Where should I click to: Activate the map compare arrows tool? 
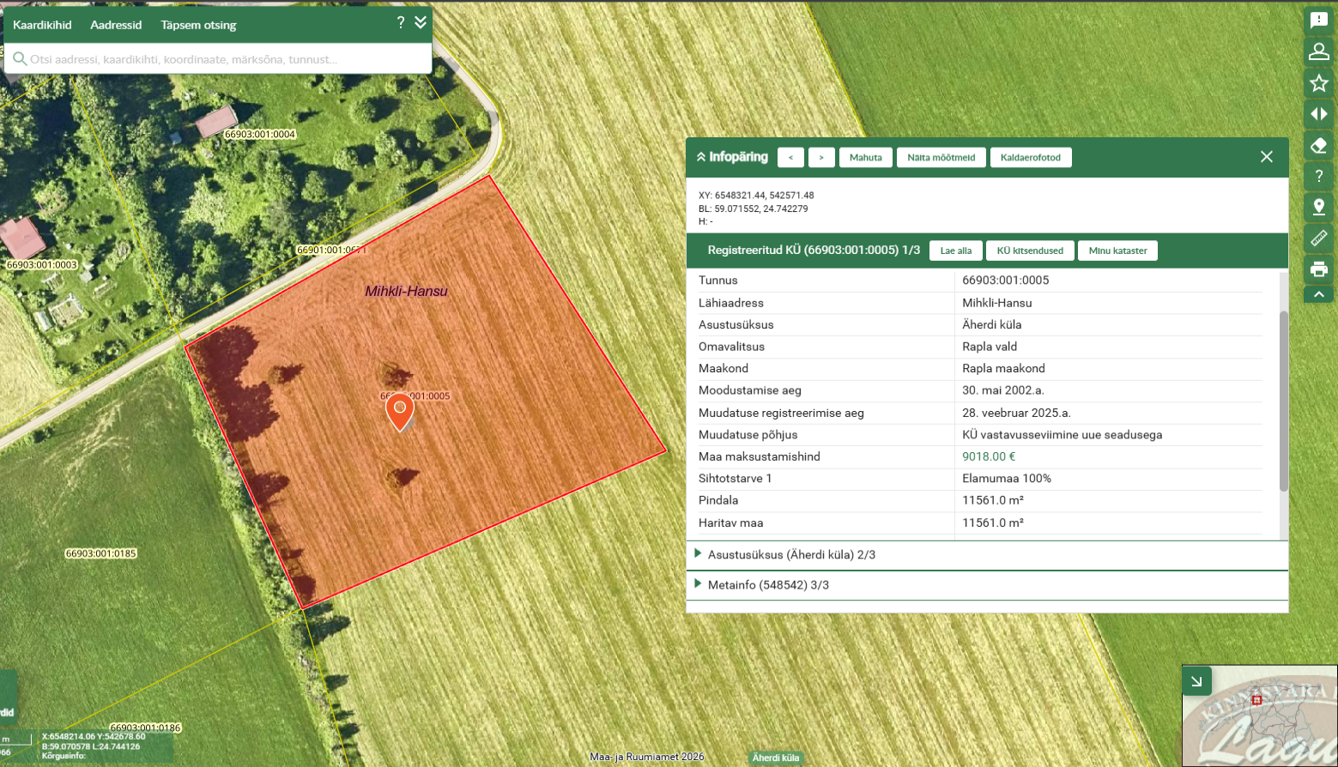coord(1319,114)
